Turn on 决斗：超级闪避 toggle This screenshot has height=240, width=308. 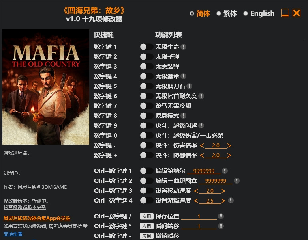146,125
